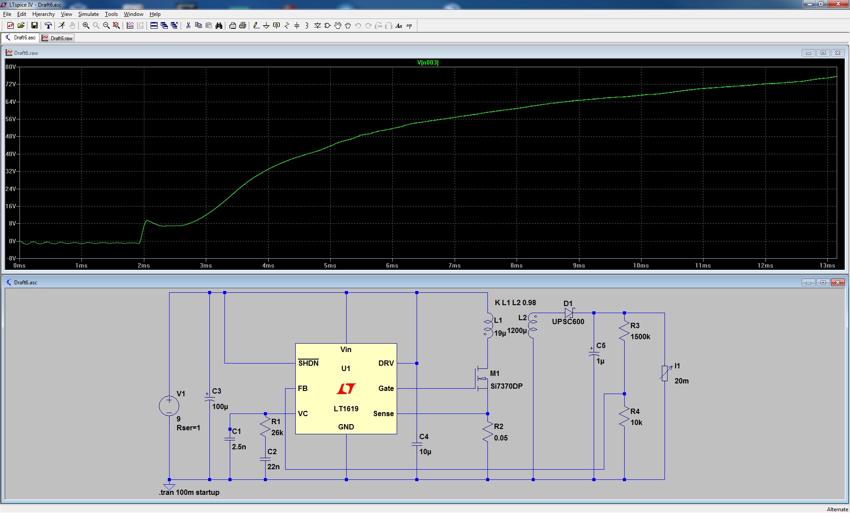Click the K L1 L2 0.98 directive
Image resolution: width=850 pixels, height=513 pixels.
coord(515,303)
